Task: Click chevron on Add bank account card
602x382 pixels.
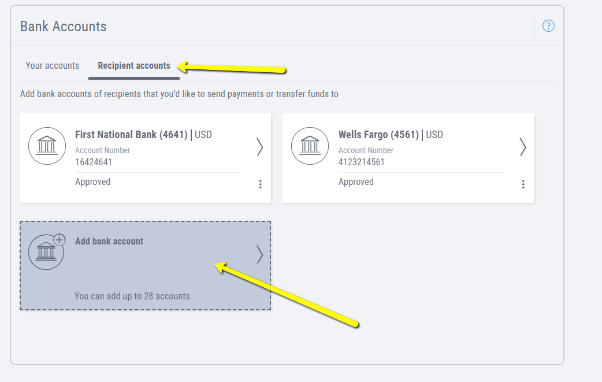Action: 259,254
